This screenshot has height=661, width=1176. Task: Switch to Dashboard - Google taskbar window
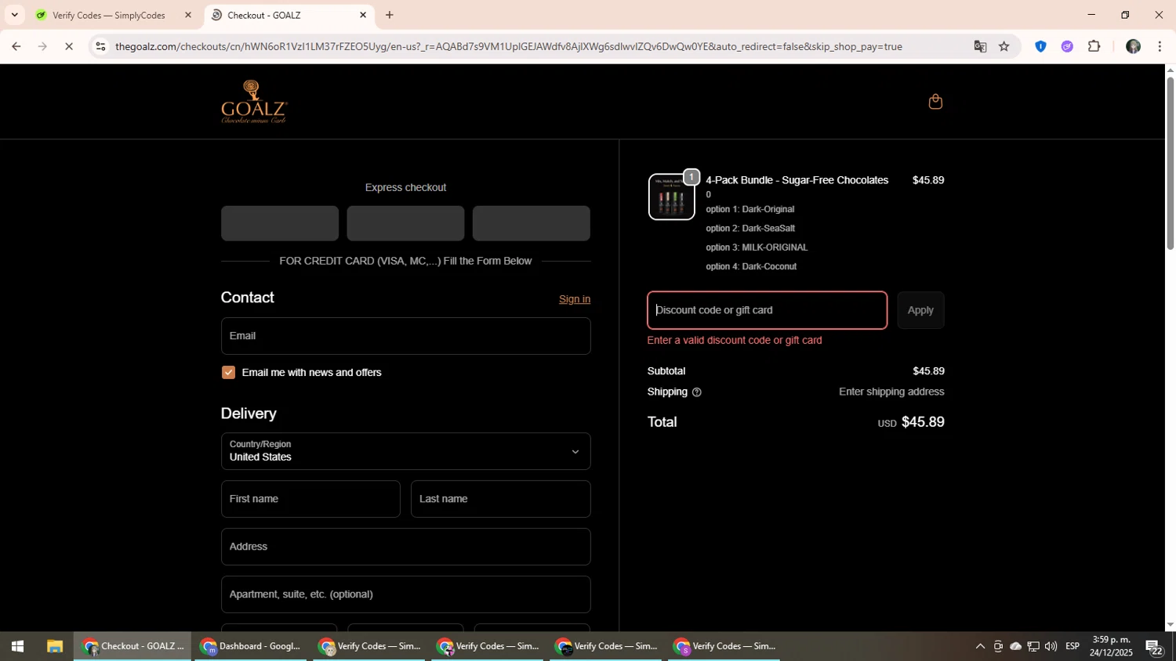(x=251, y=647)
